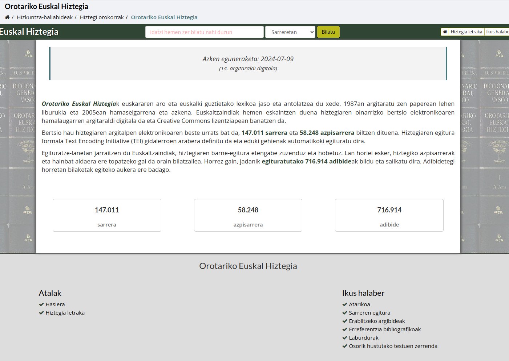Click the Euskal Hiztegia header title
The width and height of the screenshot is (509, 361).
coord(29,32)
